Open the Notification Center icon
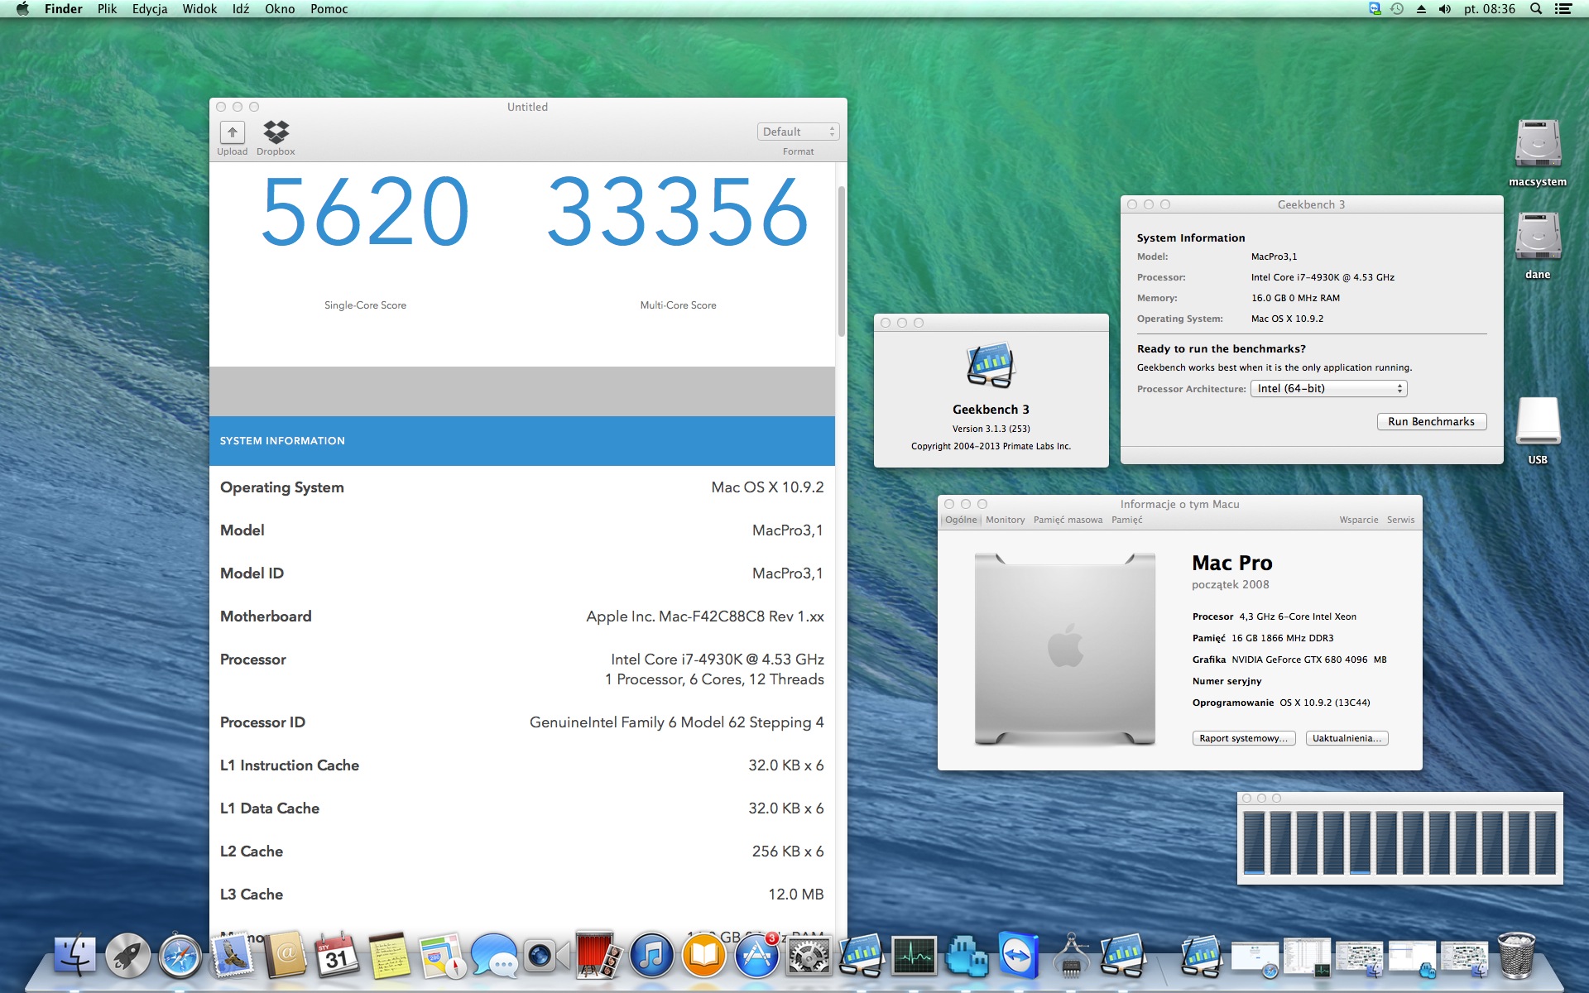The height and width of the screenshot is (993, 1589). 1563,9
